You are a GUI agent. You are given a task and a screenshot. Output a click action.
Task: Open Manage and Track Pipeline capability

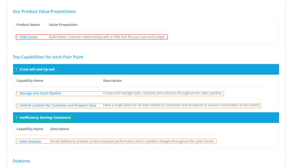pos(40,93)
